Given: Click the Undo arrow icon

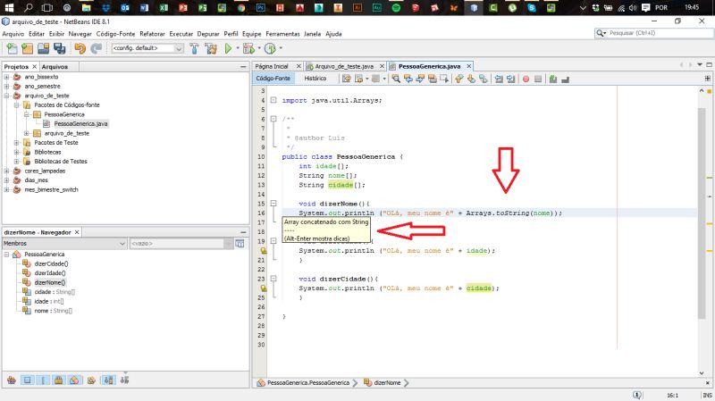Looking at the screenshot, I should coord(80,48).
